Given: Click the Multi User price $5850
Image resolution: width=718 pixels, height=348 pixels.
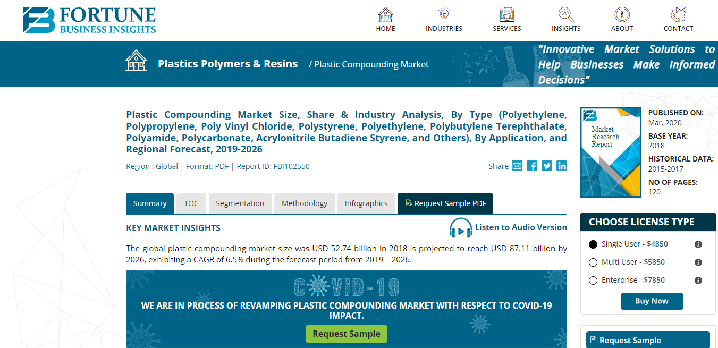Looking at the screenshot, I should click(654, 262).
